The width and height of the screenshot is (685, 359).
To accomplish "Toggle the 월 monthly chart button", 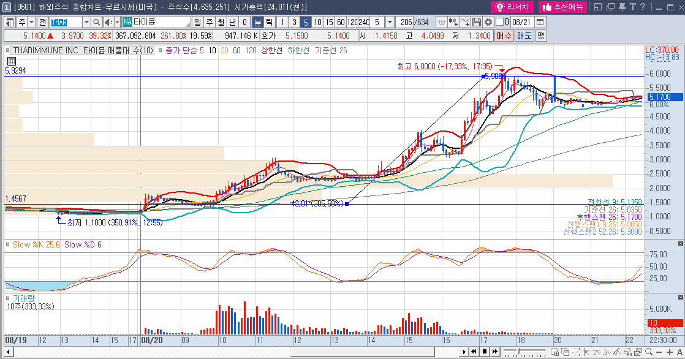I will point(221,22).
